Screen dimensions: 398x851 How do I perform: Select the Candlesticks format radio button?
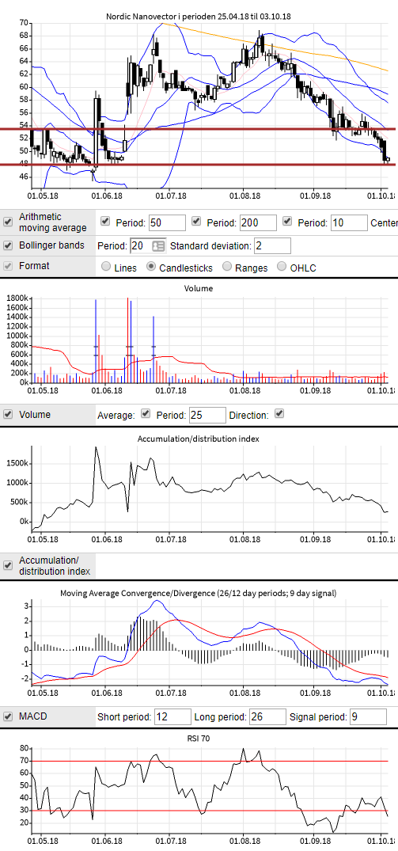[151, 267]
